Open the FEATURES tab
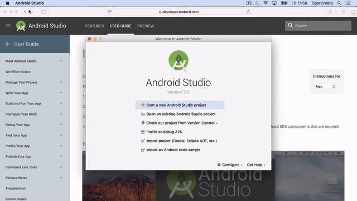 (94, 26)
